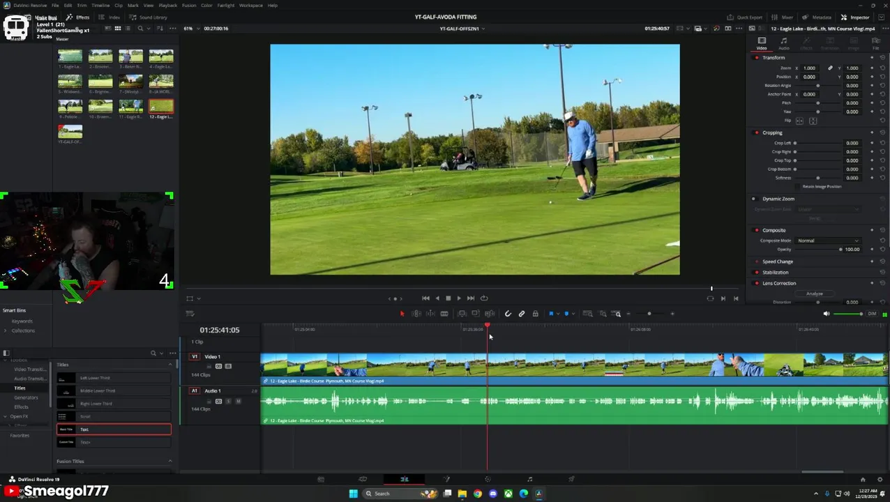Open the Metadata panel

(817, 17)
